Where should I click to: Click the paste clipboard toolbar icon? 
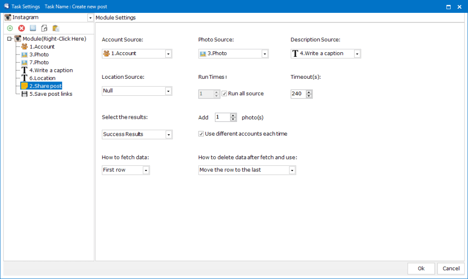56,28
